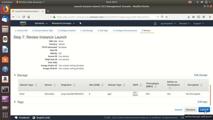Open Ubuntu Software from the dock

(5, 59)
